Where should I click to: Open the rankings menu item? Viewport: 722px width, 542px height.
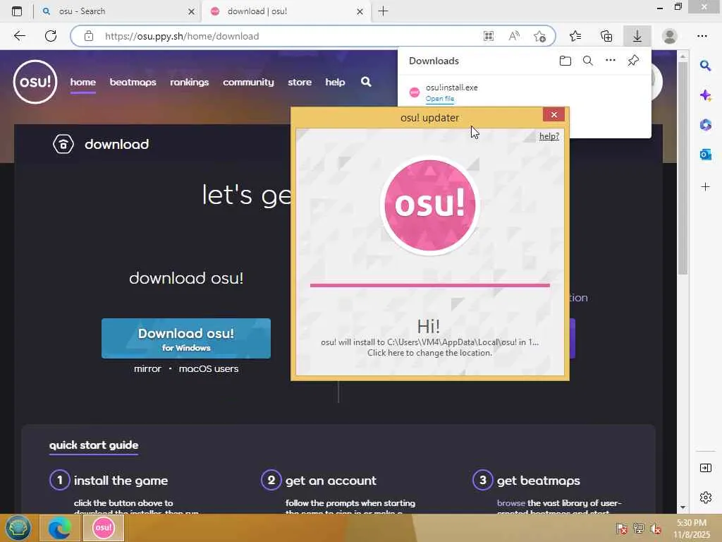coord(189,82)
